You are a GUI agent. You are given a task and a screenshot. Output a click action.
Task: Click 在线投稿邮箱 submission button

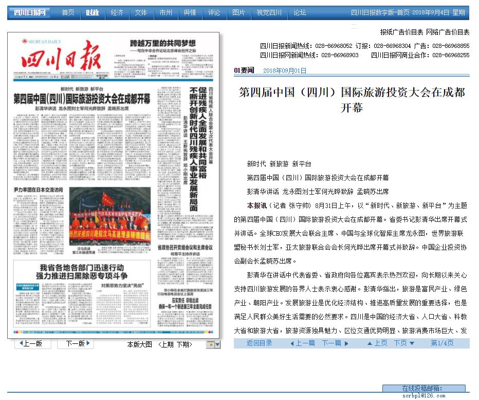pyautogui.click(x=423, y=388)
